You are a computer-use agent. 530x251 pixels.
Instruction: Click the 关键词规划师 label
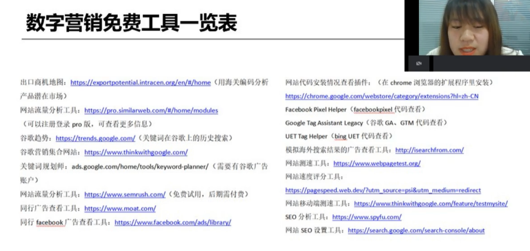coord(43,166)
